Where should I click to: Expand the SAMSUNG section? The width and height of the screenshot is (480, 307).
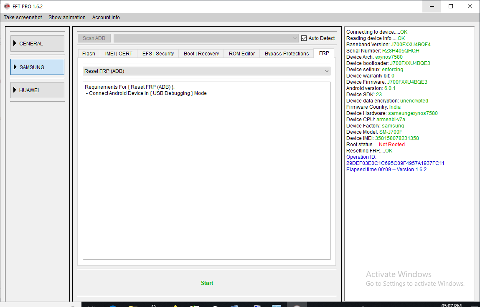[x=37, y=67]
